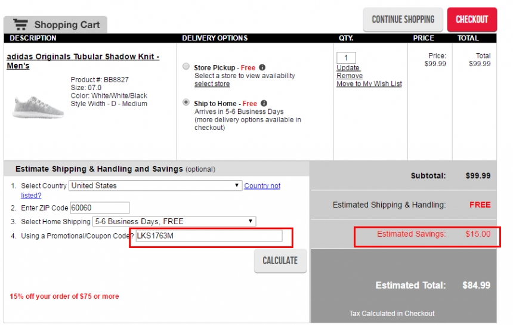Image resolution: width=513 pixels, height=325 pixels.
Task: Focus the Promotional/Coupon Code field
Action: click(x=209, y=236)
